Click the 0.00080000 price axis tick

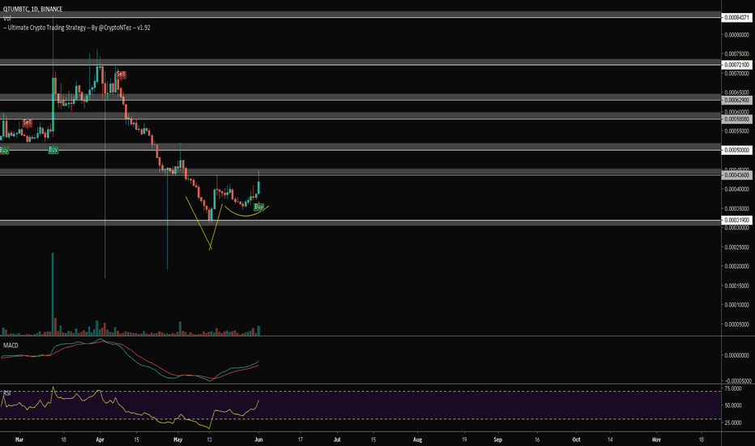736,35
